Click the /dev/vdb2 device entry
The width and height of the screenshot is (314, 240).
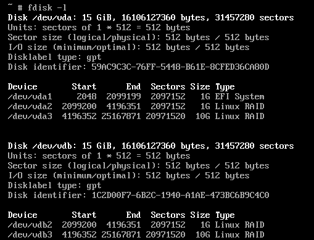pyautogui.click(x=30, y=225)
